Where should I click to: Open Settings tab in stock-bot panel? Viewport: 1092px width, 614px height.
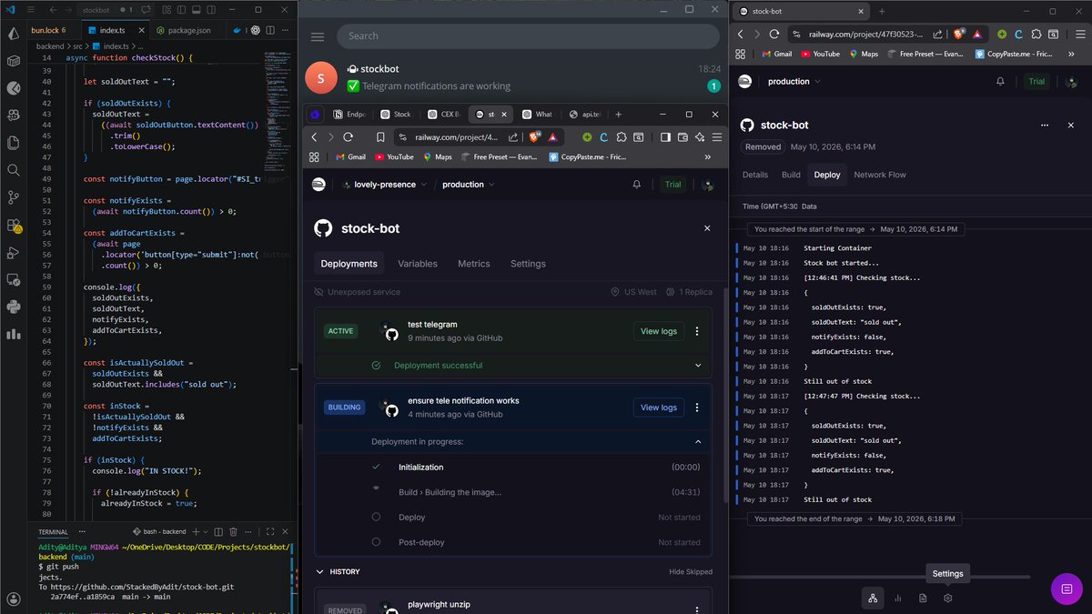click(528, 264)
